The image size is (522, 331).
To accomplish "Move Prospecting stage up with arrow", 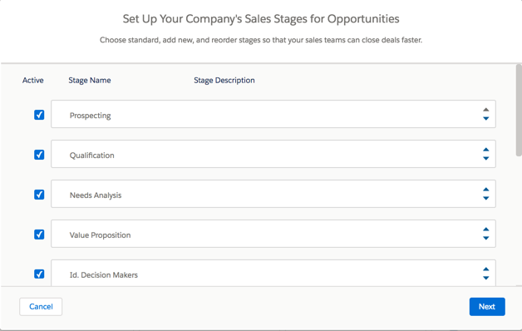I will point(486,110).
